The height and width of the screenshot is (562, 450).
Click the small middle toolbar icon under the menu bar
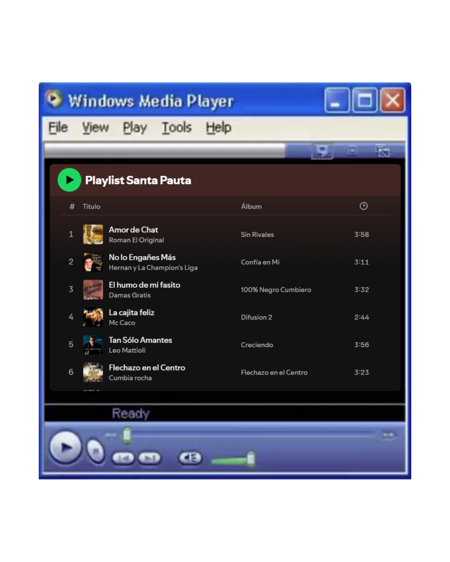(352, 151)
